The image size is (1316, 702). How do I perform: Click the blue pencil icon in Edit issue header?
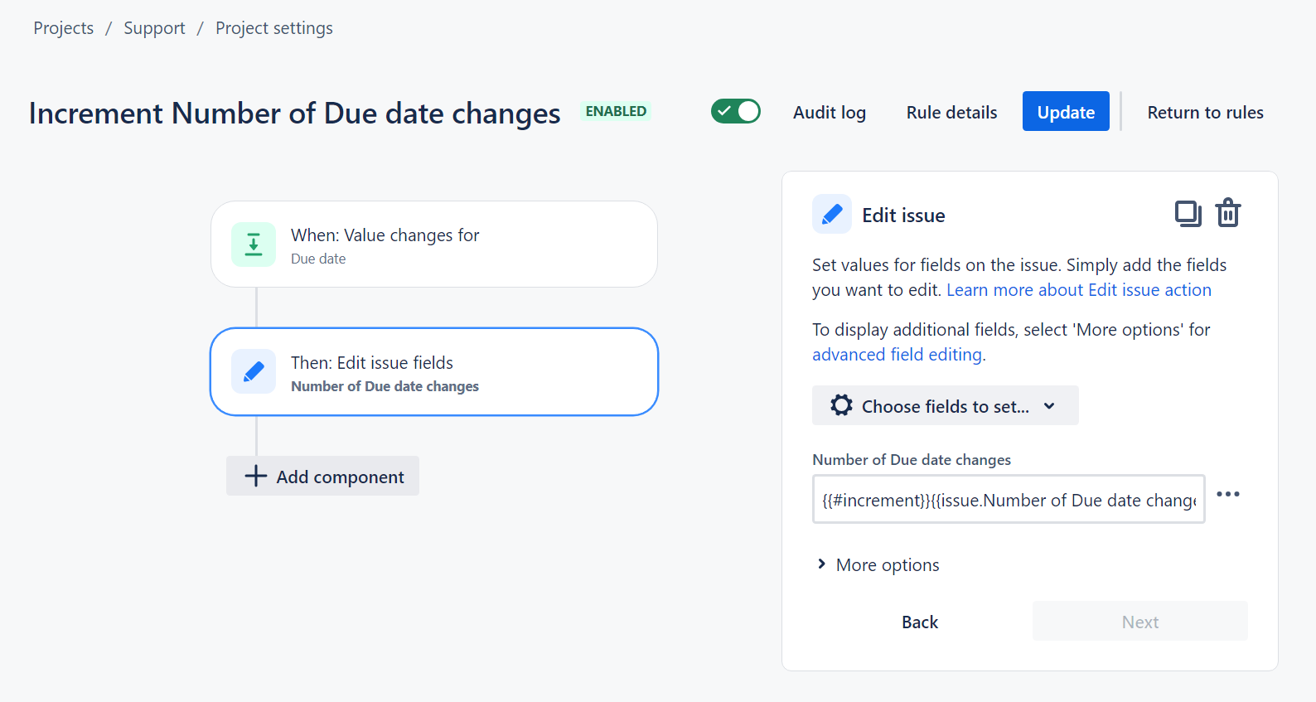(x=832, y=215)
